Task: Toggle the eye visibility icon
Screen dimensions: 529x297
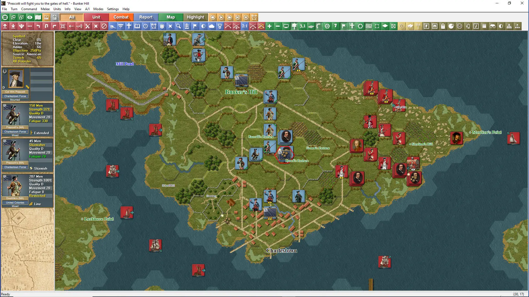Action: click(x=30, y=17)
